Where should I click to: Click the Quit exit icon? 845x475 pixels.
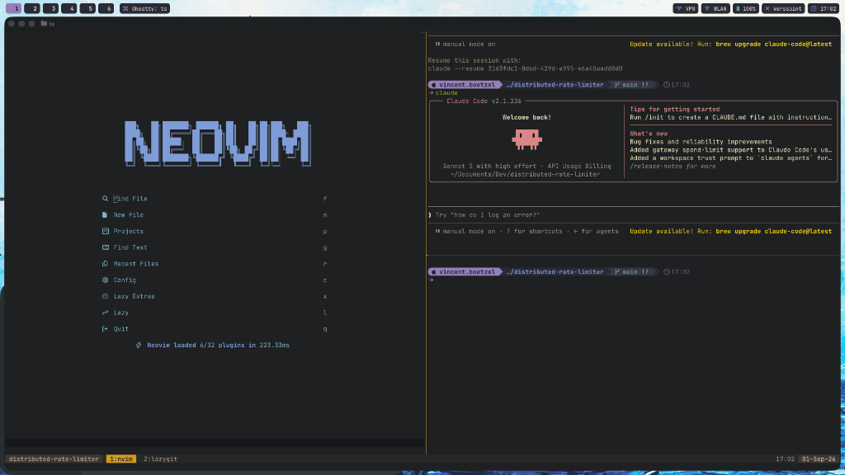tap(105, 329)
